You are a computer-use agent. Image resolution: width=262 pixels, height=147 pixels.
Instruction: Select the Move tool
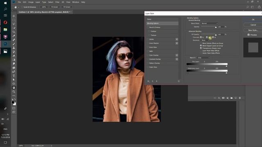pos(14,16)
